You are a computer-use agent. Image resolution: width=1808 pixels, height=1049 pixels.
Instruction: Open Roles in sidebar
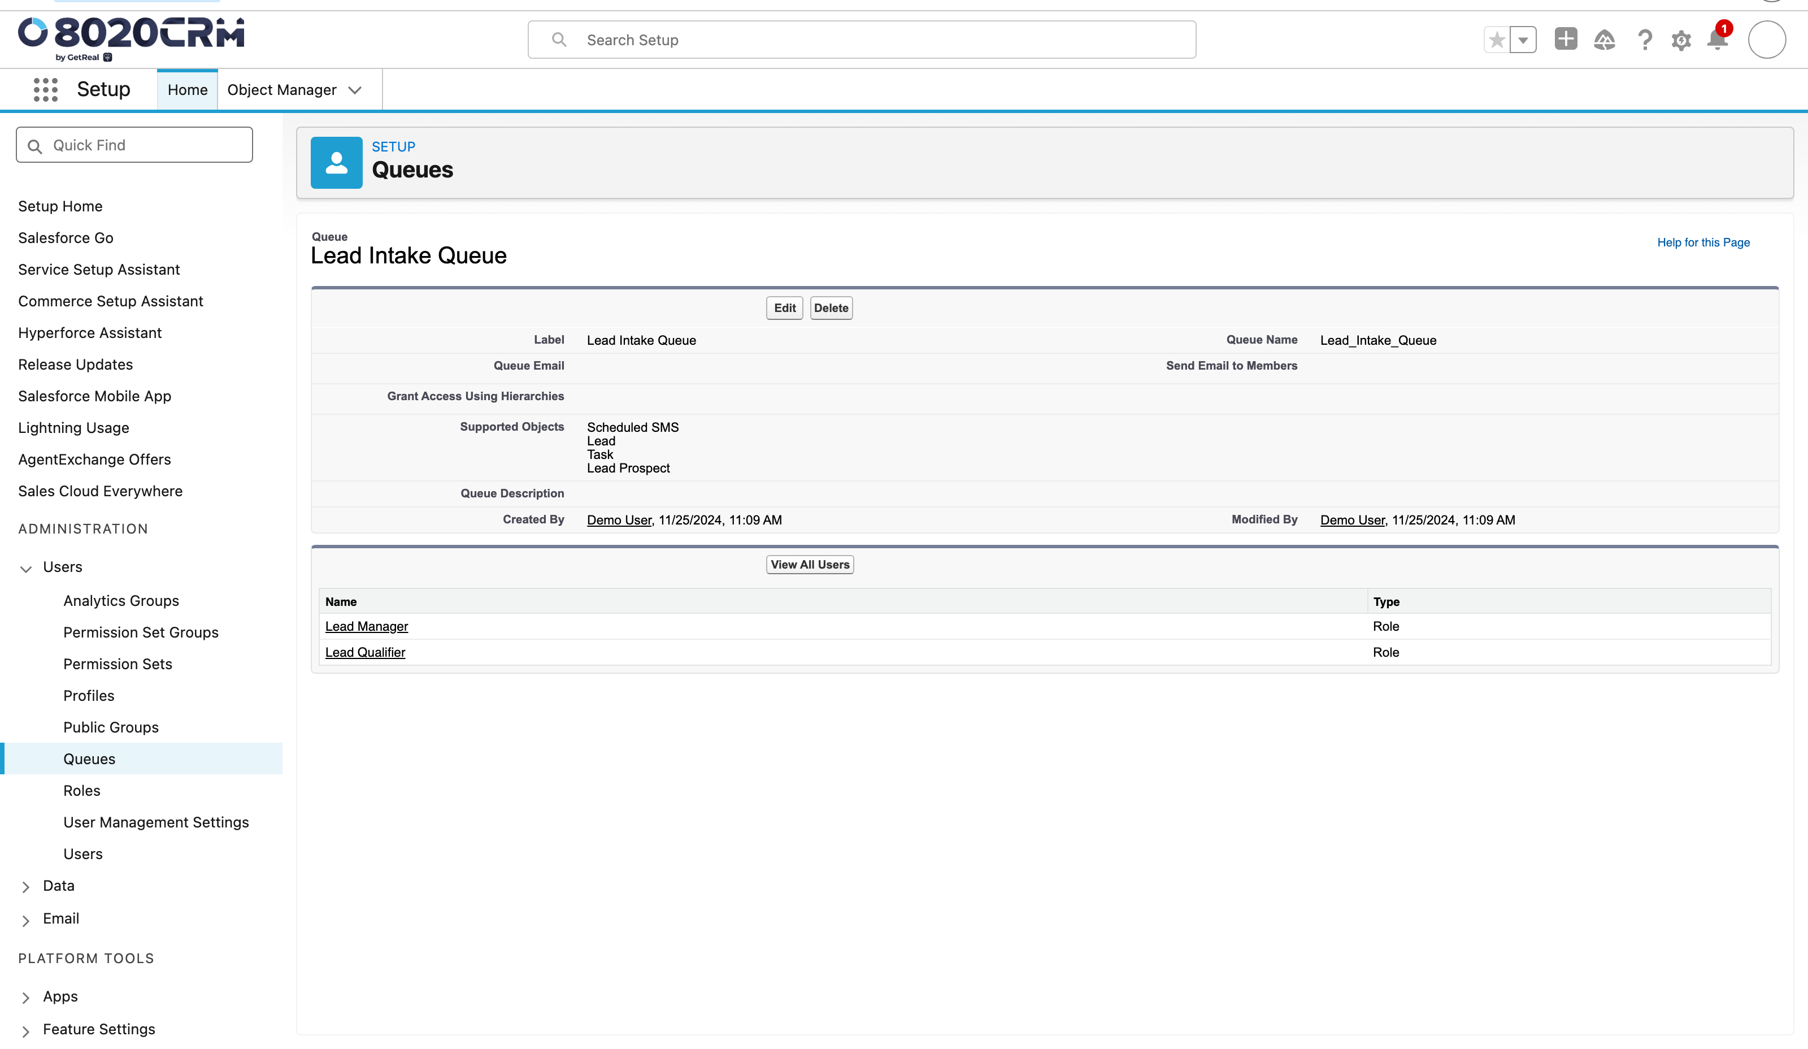point(82,790)
